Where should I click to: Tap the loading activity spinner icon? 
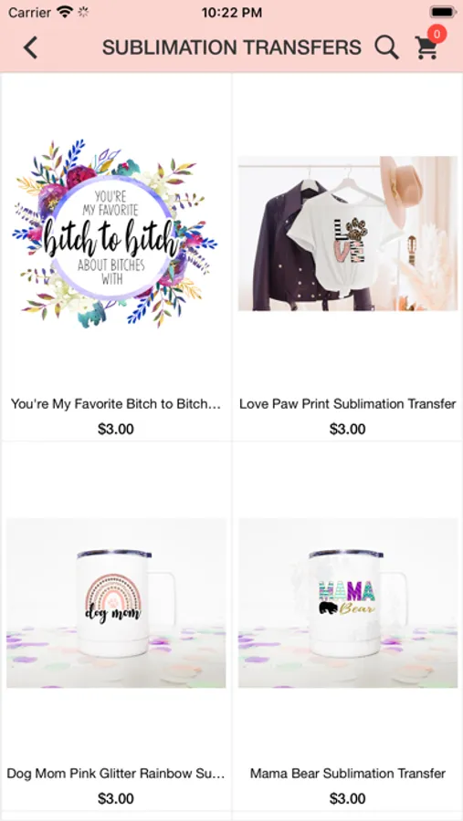coord(83,12)
